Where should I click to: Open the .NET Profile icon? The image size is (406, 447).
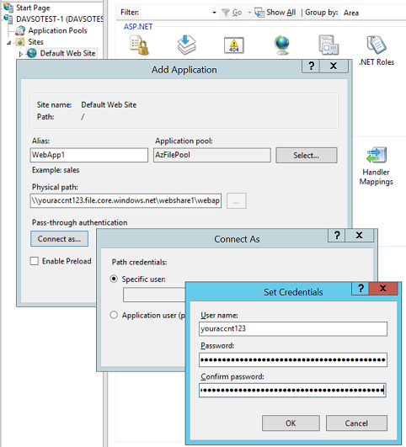point(329,45)
